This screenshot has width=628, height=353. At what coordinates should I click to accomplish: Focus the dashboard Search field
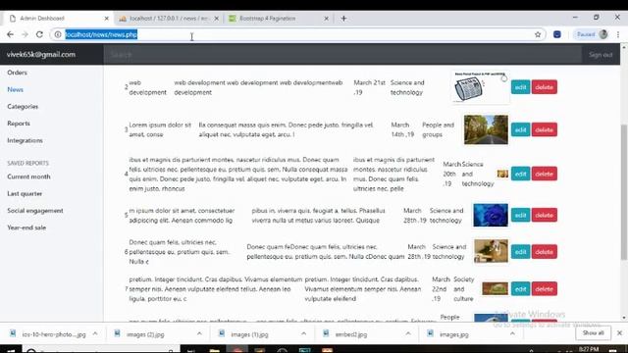(342, 55)
